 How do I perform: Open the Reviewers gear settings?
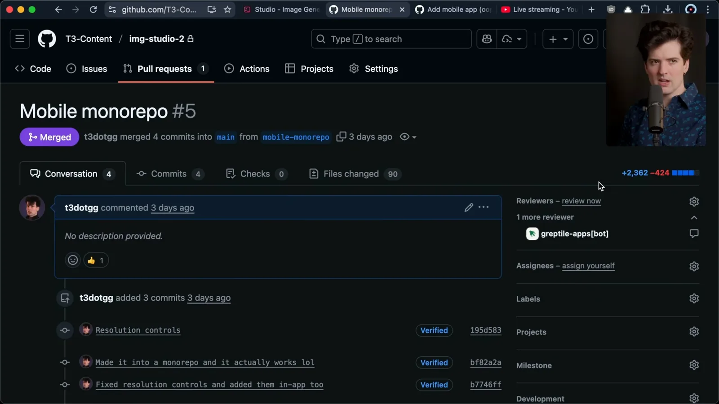(694, 202)
